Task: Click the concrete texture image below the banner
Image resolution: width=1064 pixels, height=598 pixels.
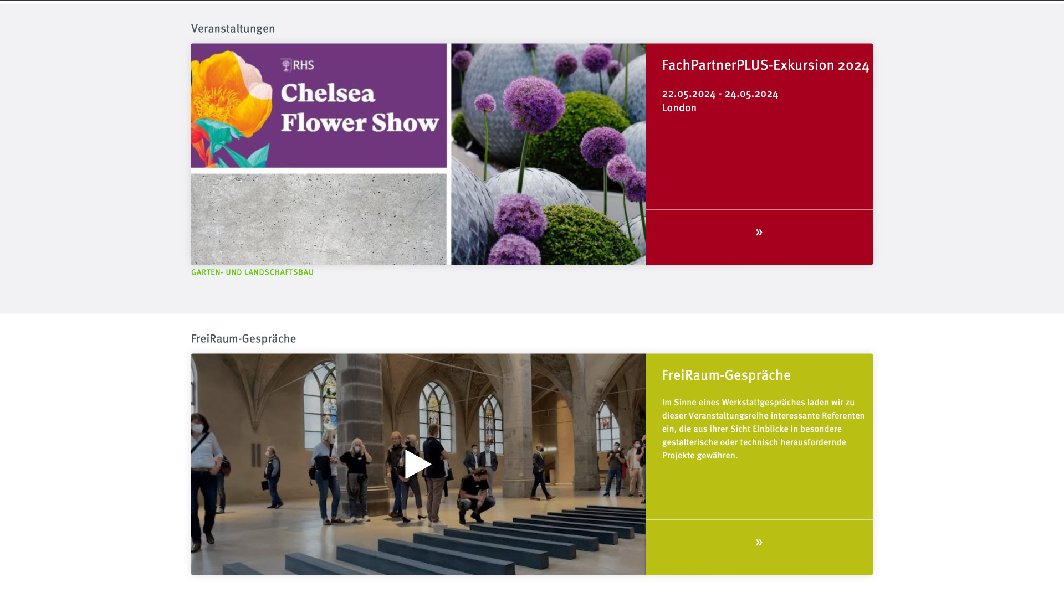Action: click(x=319, y=219)
